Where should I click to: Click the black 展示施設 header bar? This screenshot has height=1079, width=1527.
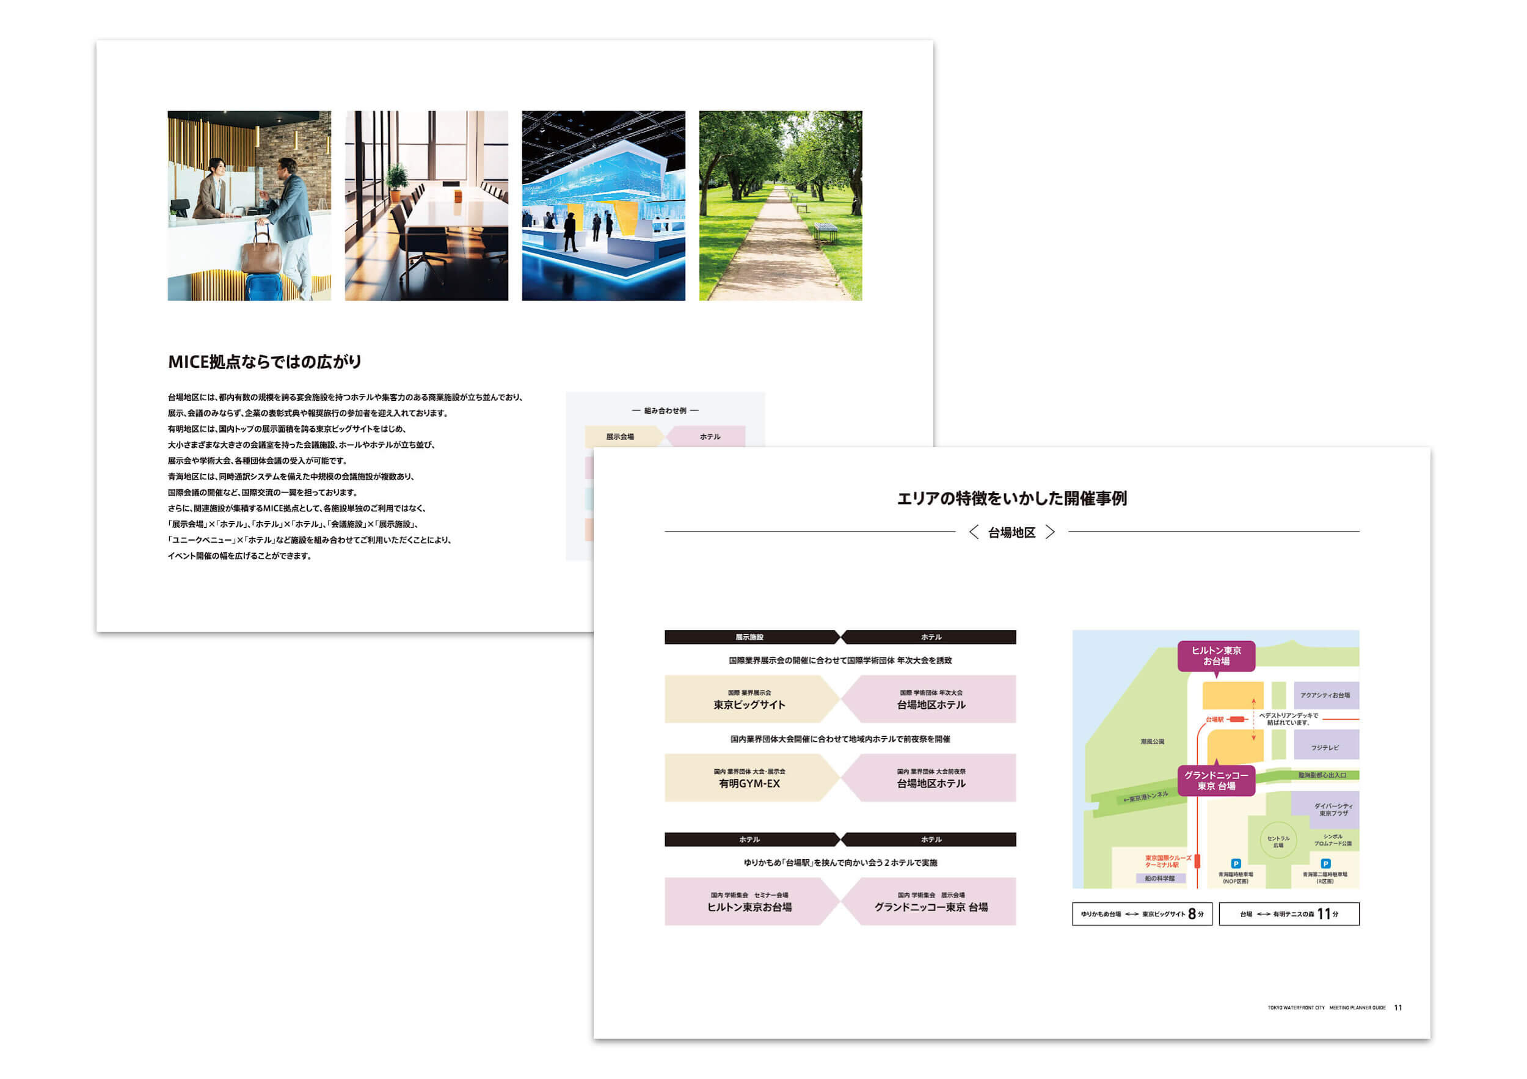[x=751, y=637]
